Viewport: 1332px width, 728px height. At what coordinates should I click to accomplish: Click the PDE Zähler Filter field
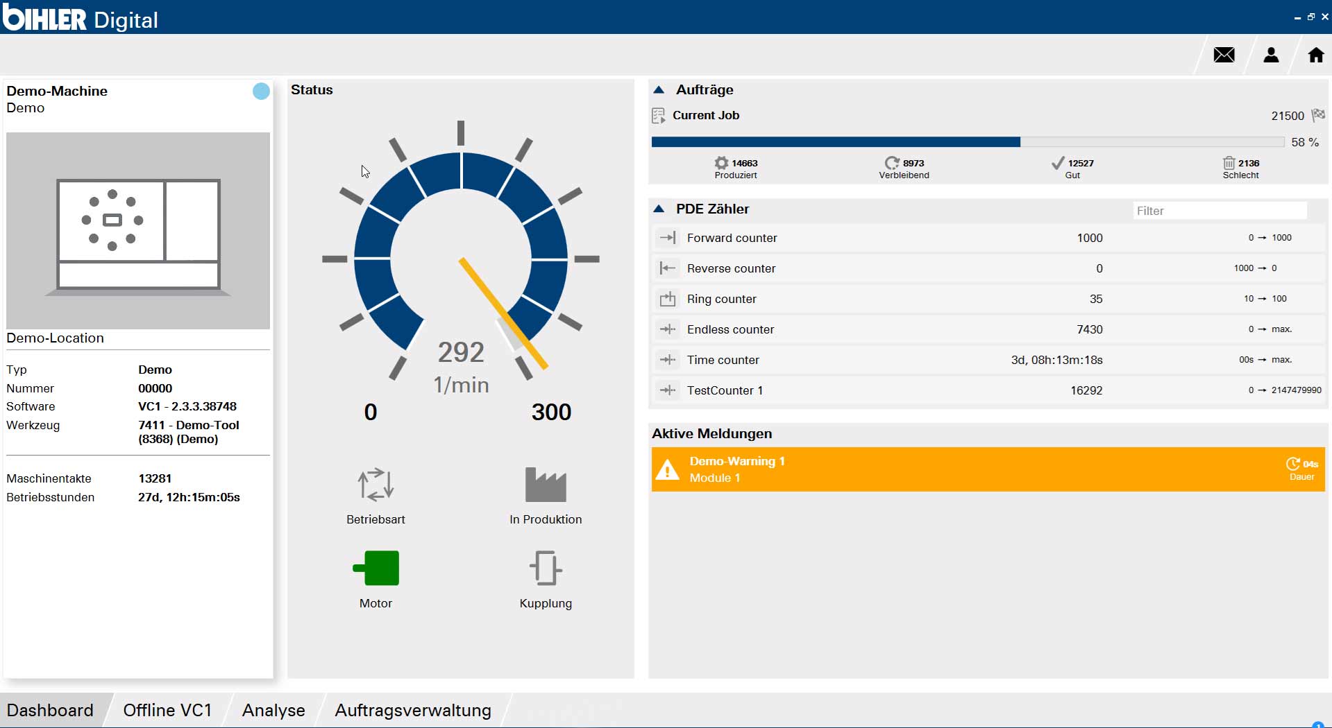[x=1219, y=211]
